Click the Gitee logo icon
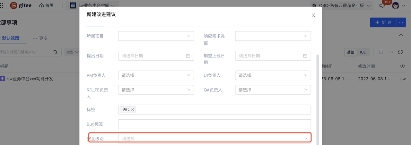This screenshot has height=145, width=411. pyautogui.click(x=13, y=5)
